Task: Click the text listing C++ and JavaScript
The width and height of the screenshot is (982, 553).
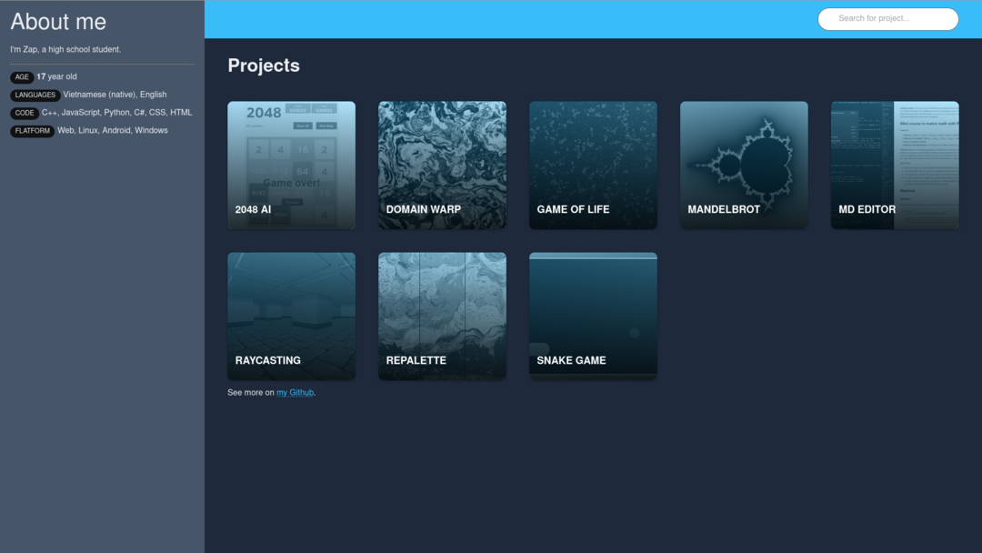Action: point(116,113)
